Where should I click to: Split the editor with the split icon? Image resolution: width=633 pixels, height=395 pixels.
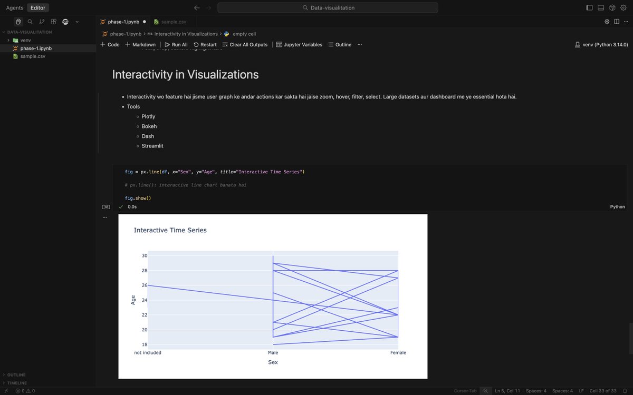616,22
